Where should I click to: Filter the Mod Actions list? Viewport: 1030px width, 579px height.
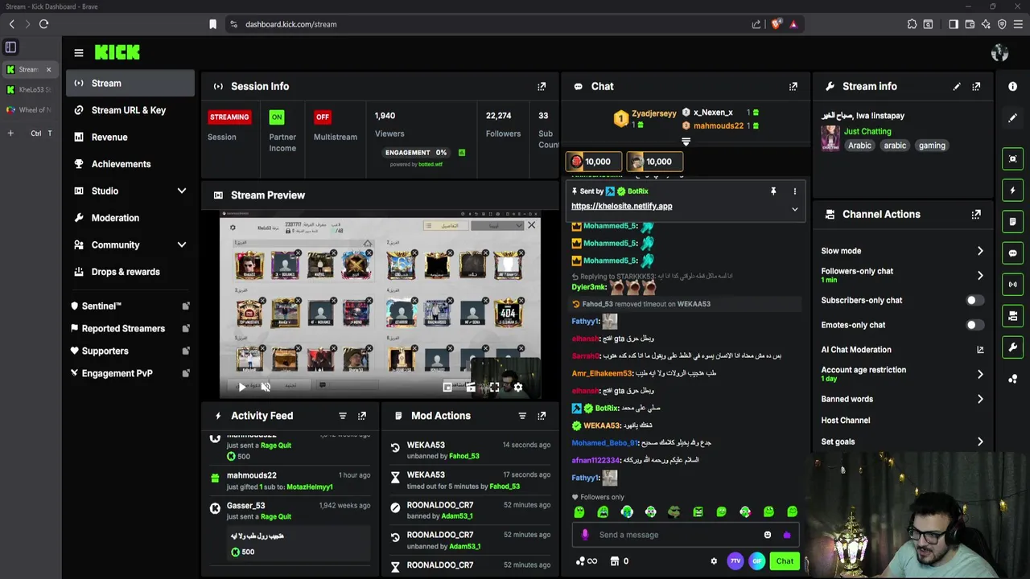click(522, 416)
